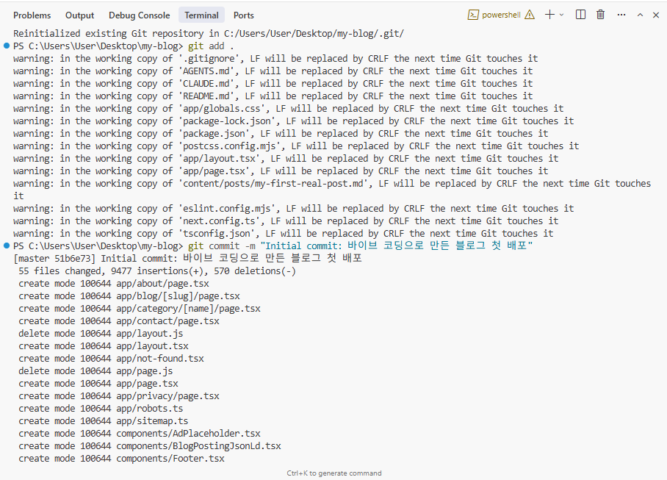Switch to the Ports tab
667x480 pixels.
pyautogui.click(x=244, y=15)
